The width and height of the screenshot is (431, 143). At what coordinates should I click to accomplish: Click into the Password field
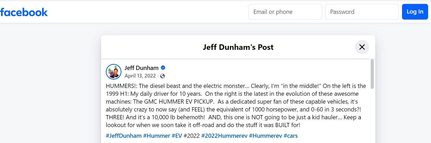[x=362, y=12]
